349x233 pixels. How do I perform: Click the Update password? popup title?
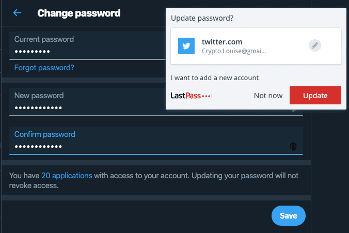[202, 18]
